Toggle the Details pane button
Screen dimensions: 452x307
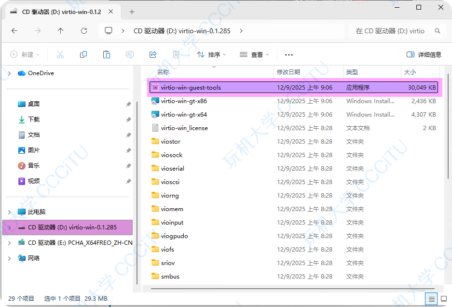point(424,54)
